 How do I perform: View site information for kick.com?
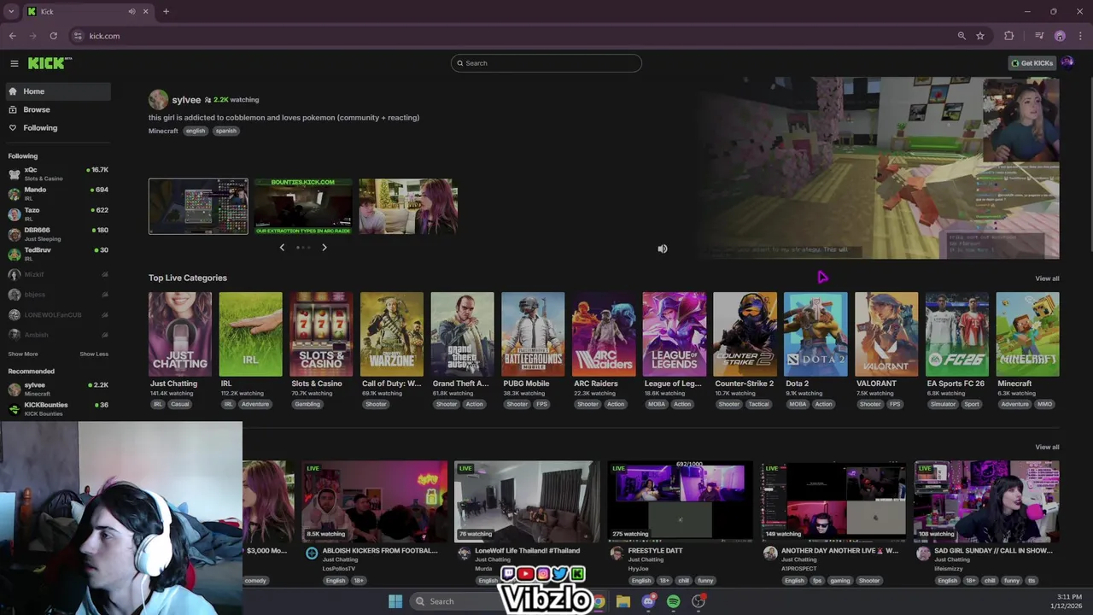click(x=78, y=36)
